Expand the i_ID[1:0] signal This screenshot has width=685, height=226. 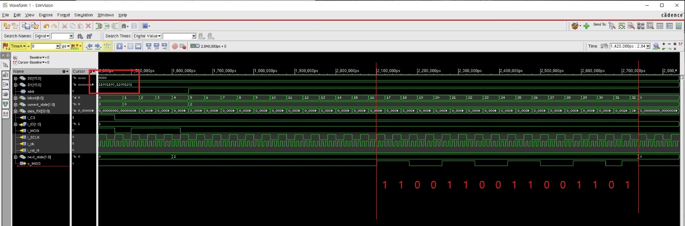pyautogui.click(x=16, y=124)
